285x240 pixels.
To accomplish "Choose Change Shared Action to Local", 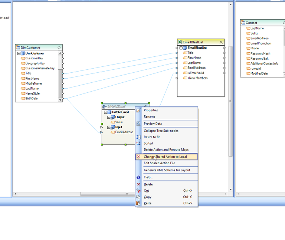I will pos(165,157).
